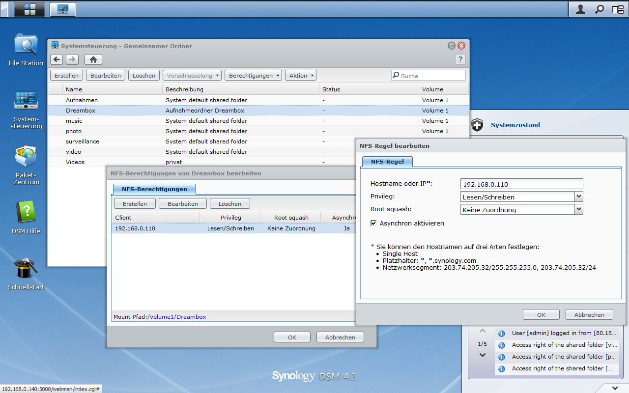
Task: Open the search magnifier in top bar
Action: (599, 9)
